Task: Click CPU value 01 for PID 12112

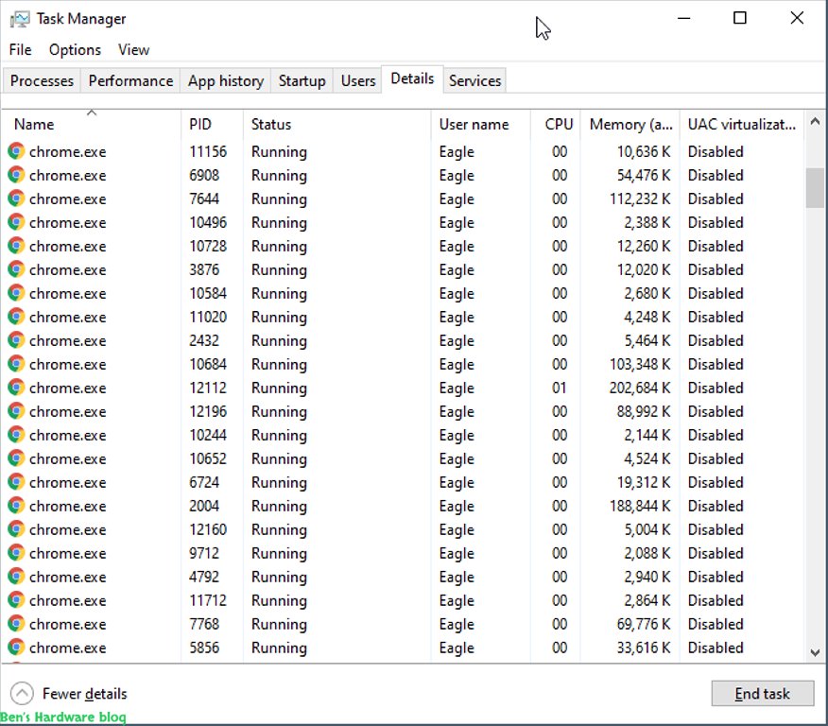Action: click(560, 388)
